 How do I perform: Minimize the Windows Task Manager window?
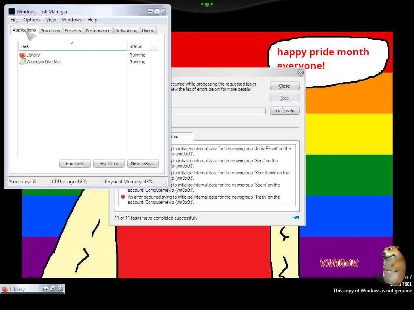click(x=150, y=11)
